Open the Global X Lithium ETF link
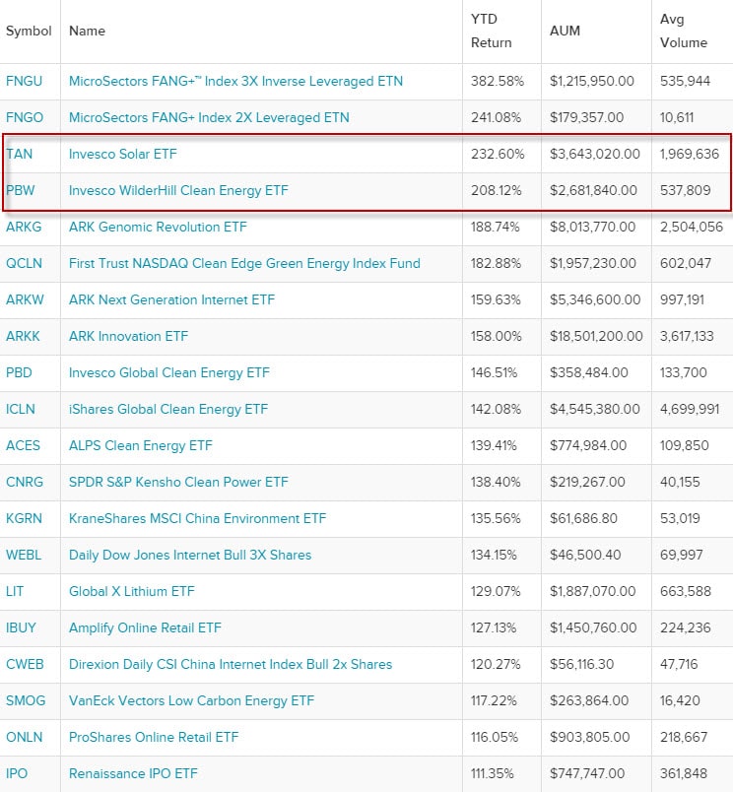 (x=131, y=591)
